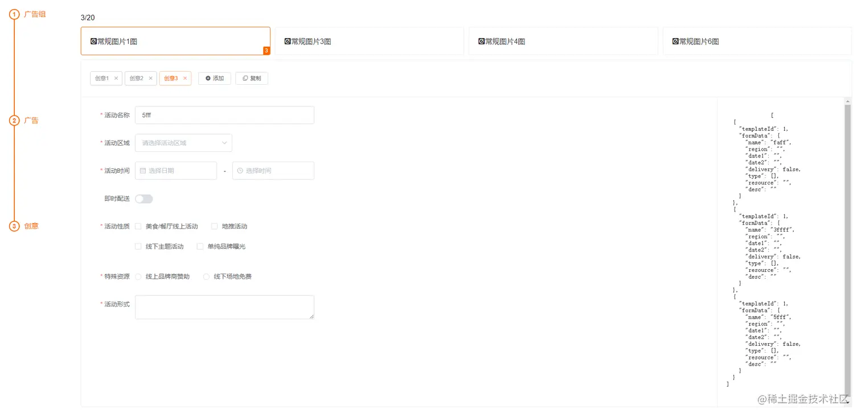This screenshot has width=861, height=417.
Task: Focus the 活动形式 textarea
Action: point(224,307)
